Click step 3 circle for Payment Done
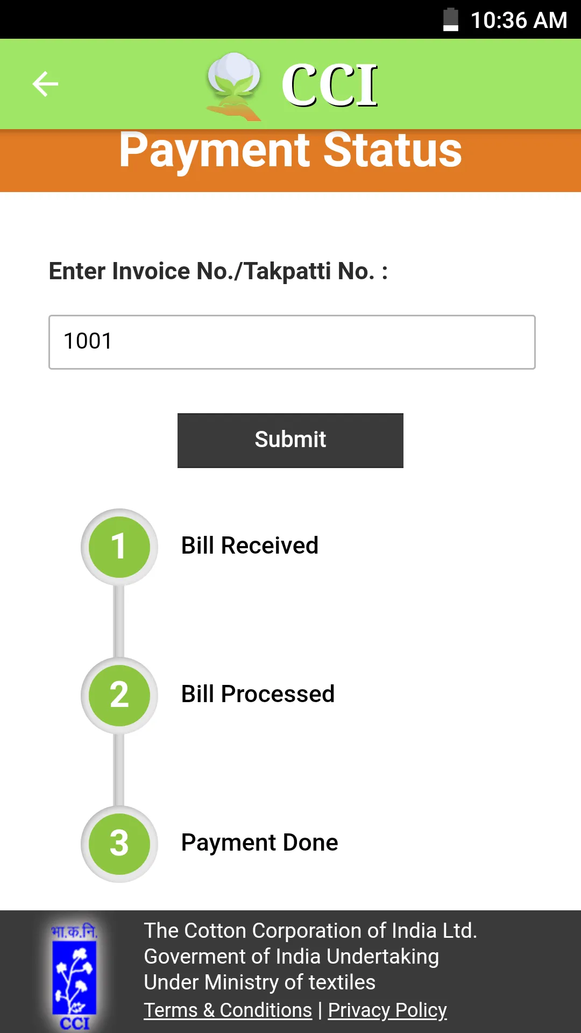581x1033 pixels. tap(119, 844)
